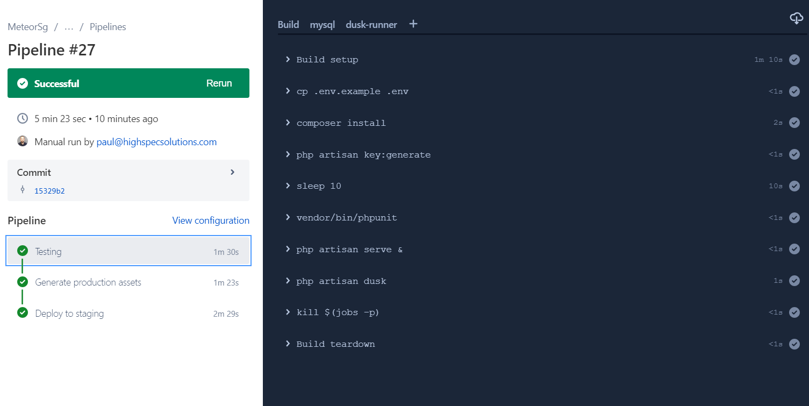Click the commit node icon beside 15329b2

tap(23, 189)
